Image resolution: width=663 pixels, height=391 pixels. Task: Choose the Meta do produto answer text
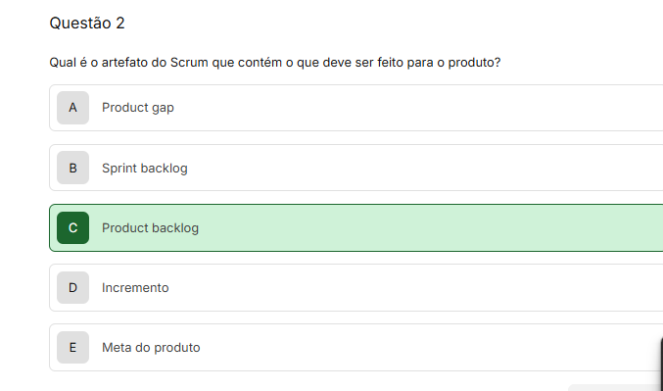151,348
